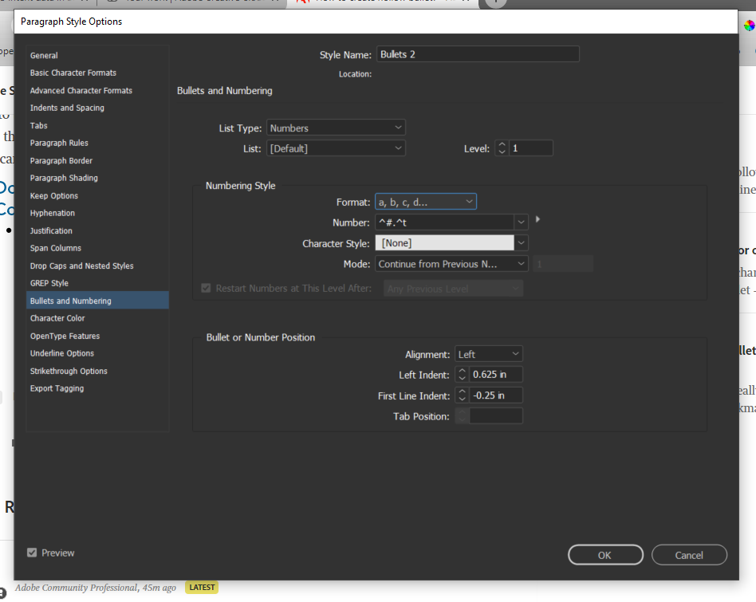Decrease Left Indent using the down stepper
Viewport: 756px width, 602px height.
coord(462,377)
